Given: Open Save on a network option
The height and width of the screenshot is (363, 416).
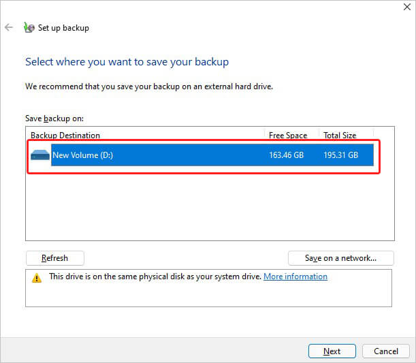Looking at the screenshot, I should click(341, 258).
